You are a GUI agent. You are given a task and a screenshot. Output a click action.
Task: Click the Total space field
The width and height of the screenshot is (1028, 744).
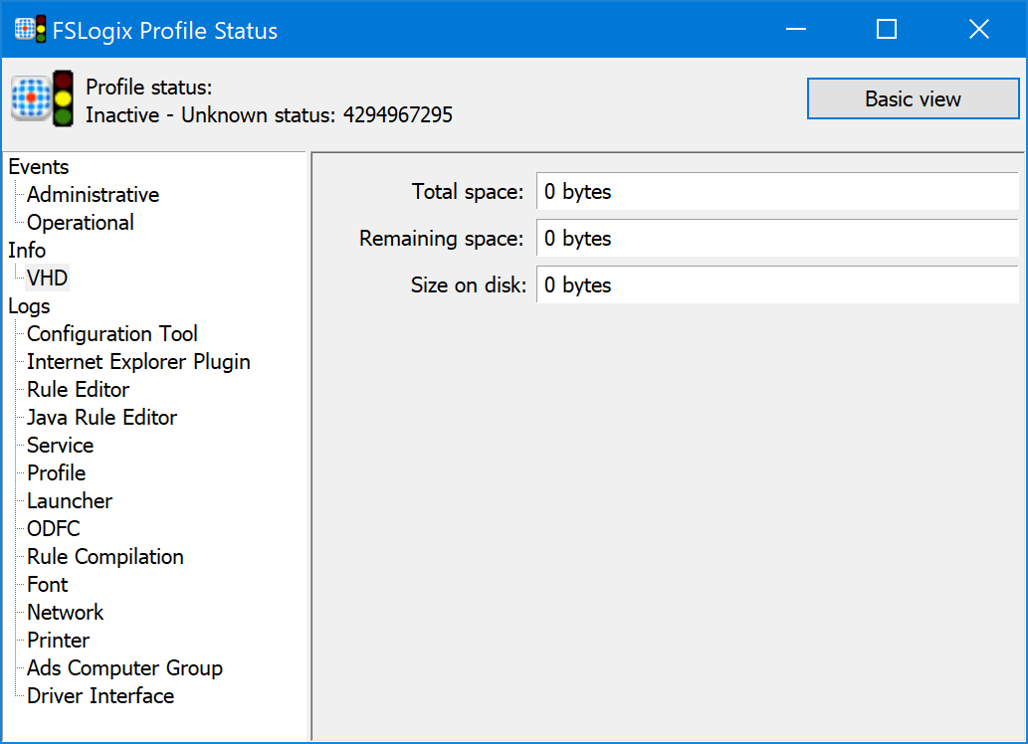697,191
